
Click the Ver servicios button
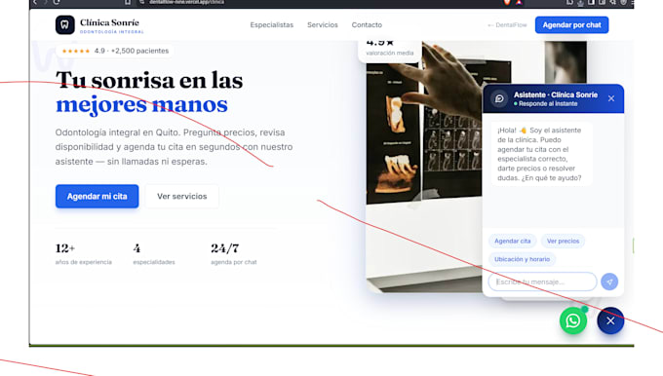[181, 196]
